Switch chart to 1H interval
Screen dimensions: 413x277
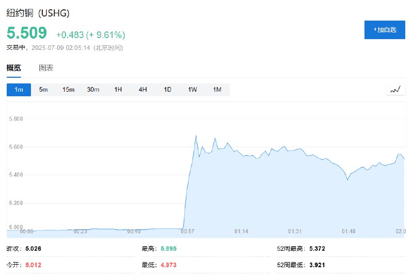[118, 90]
